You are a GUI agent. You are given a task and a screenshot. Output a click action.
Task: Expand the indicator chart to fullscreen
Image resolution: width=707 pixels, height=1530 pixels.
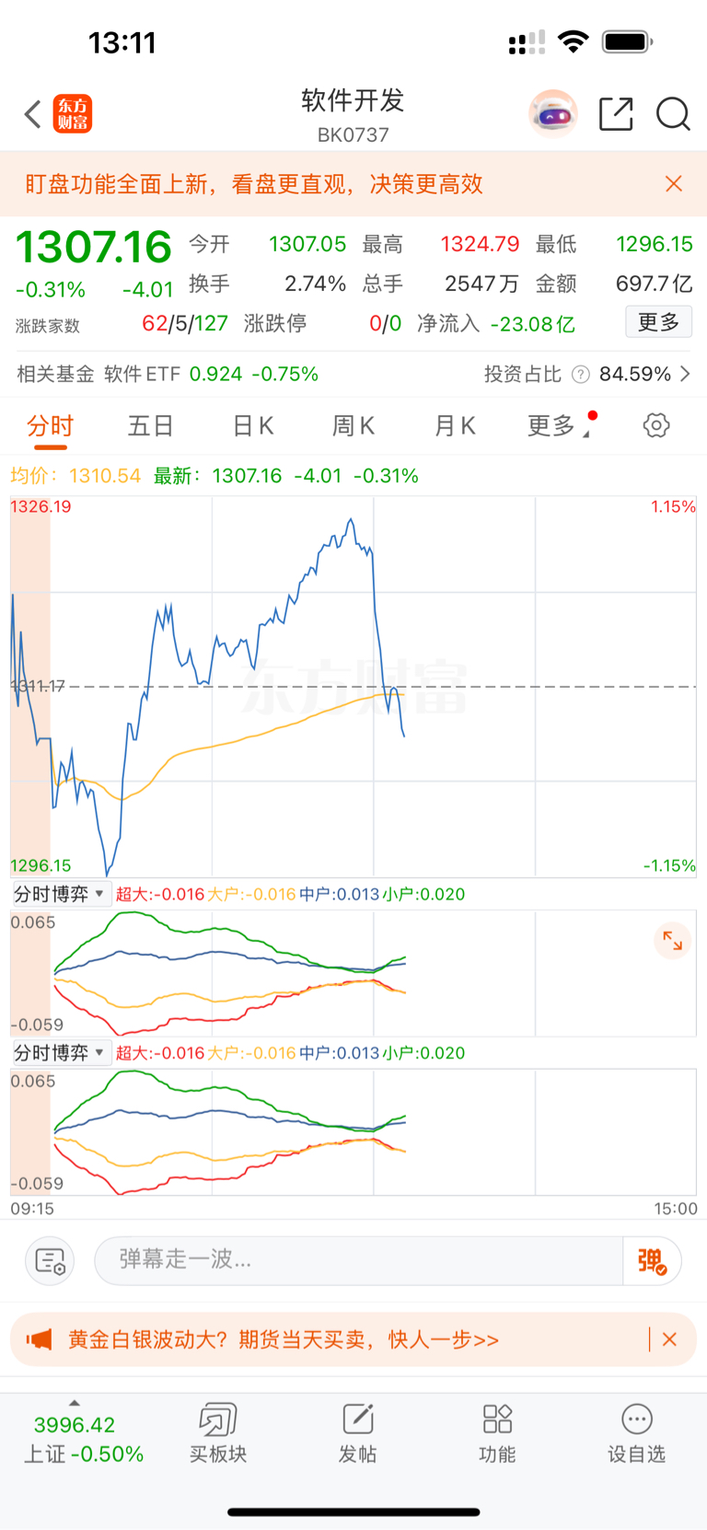(x=673, y=941)
